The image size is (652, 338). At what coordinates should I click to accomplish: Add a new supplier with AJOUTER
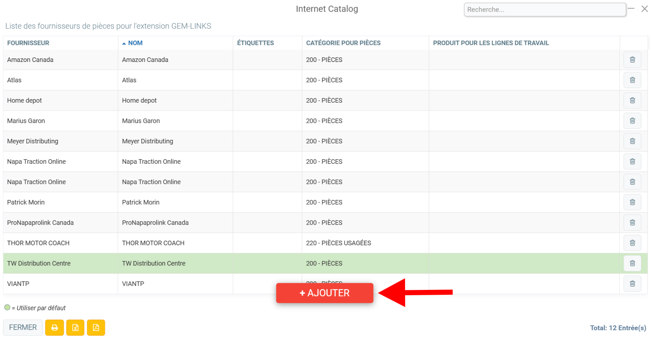[325, 293]
